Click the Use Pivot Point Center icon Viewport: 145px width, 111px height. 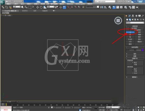[x=57, y=7]
